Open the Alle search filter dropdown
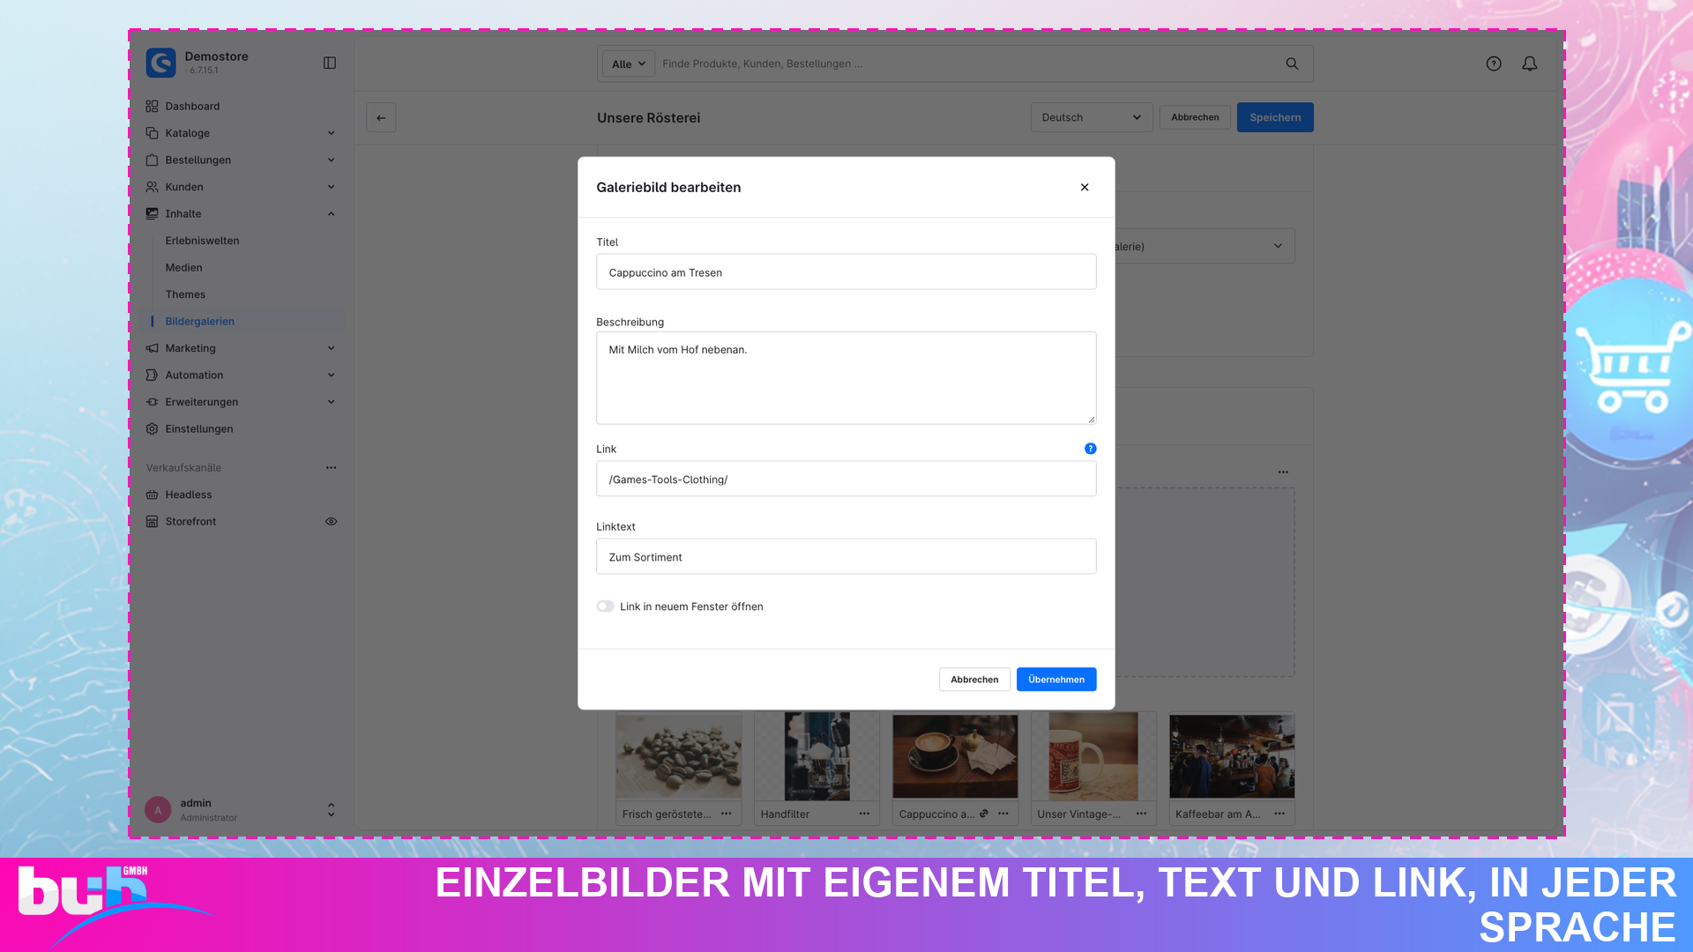This screenshot has width=1693, height=952. click(x=628, y=63)
